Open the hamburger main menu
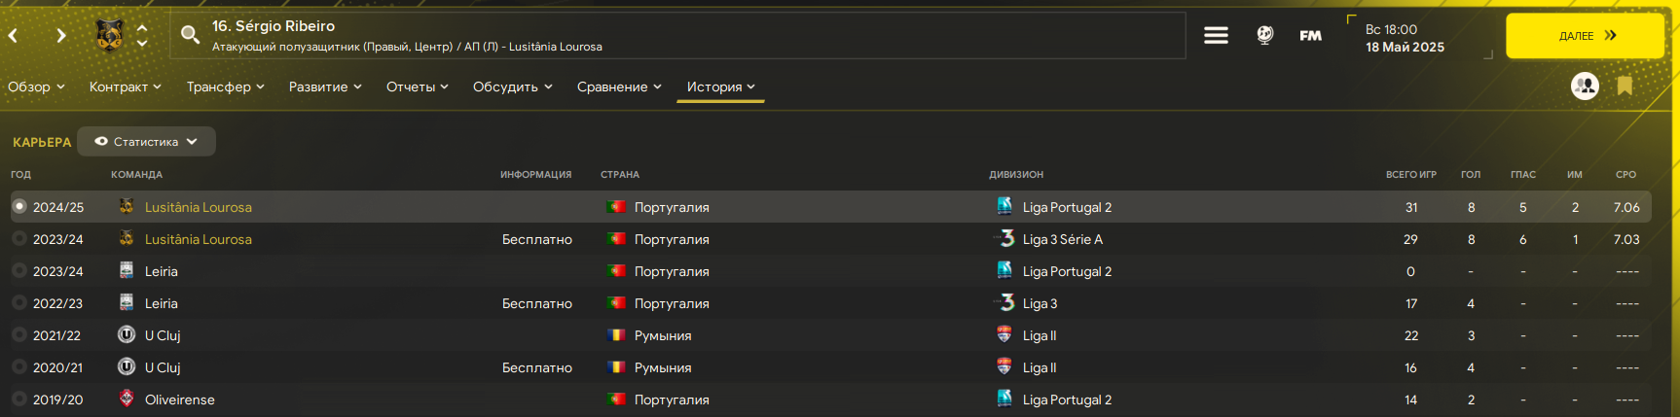Viewport: 1680px width, 417px height. [x=1216, y=36]
